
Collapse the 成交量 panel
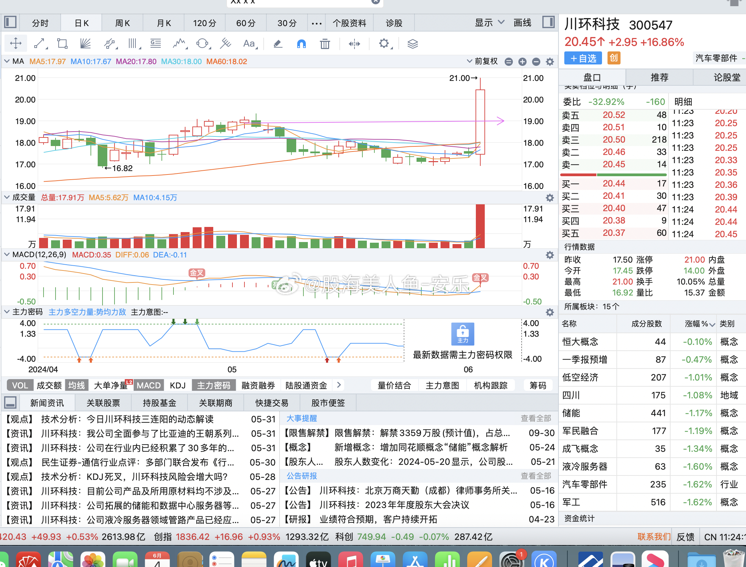(7, 197)
